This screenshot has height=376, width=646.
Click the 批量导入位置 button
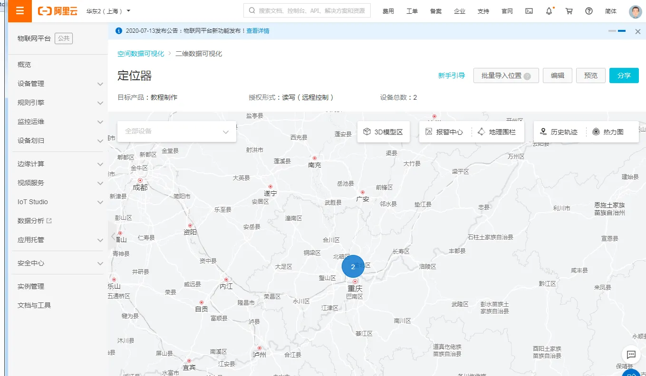[506, 75]
